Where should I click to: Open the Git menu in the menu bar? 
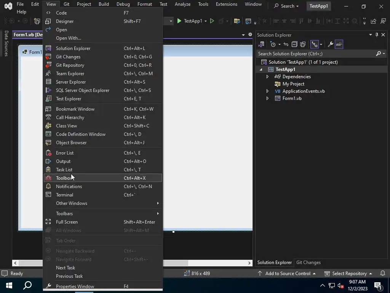[66, 4]
